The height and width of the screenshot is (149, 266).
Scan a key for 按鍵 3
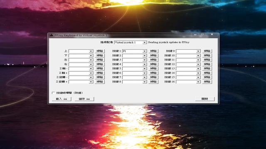[153, 60]
